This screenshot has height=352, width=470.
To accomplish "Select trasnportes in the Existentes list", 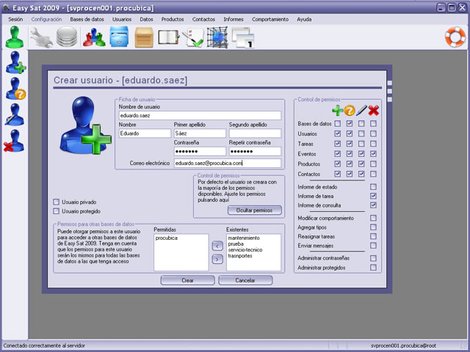I will (240, 256).
